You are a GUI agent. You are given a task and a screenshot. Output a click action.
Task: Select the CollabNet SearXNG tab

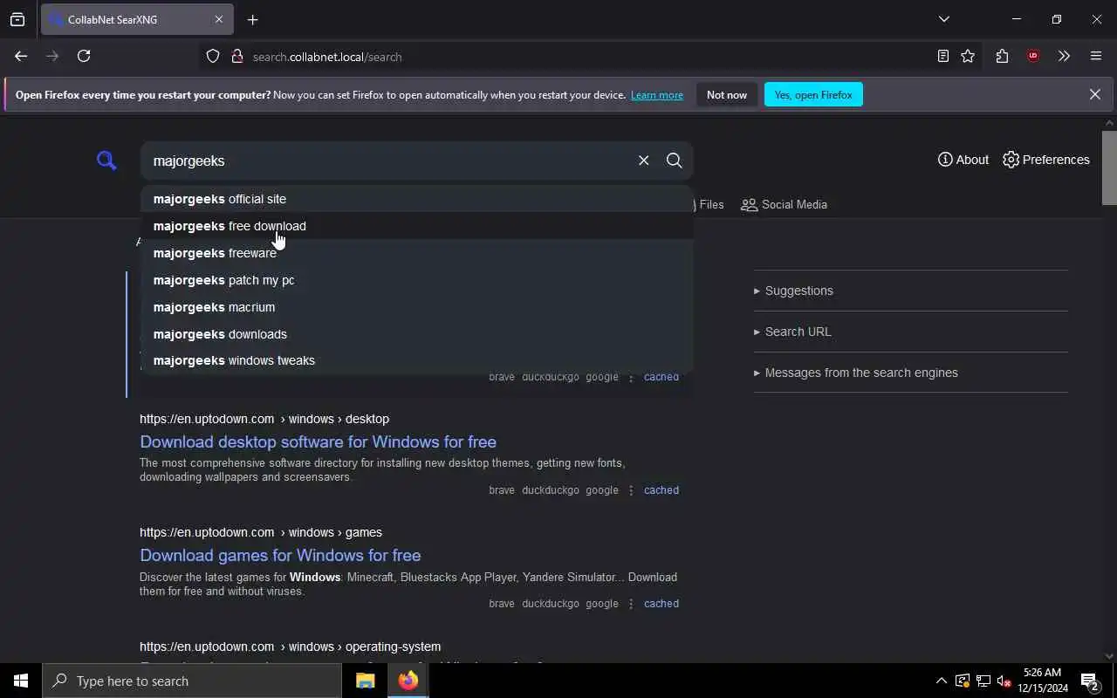[x=137, y=19]
